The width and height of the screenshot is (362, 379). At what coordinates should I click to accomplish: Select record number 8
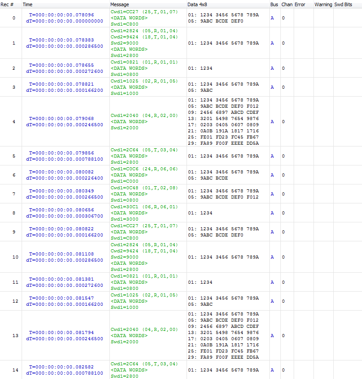click(x=14, y=213)
